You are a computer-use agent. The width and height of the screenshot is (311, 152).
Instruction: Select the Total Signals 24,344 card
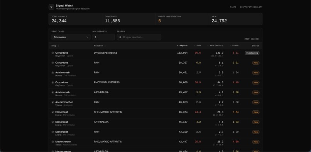point(75,19)
